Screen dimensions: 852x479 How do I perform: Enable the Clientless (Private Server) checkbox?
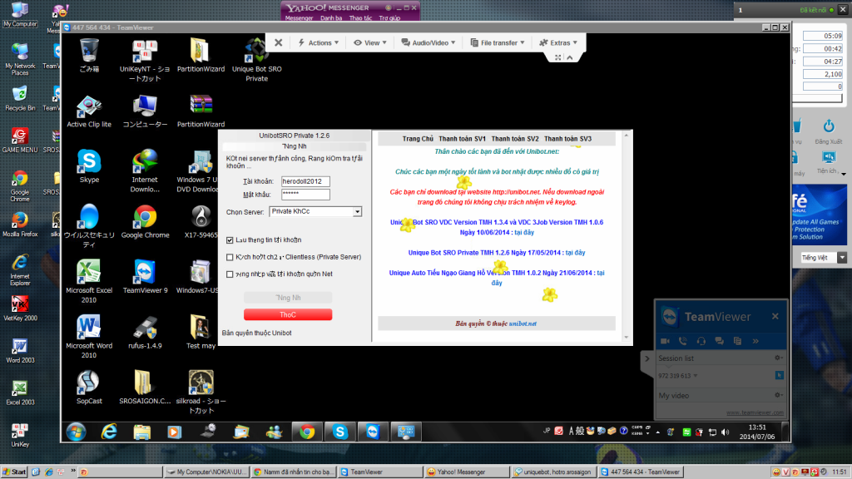coord(230,258)
